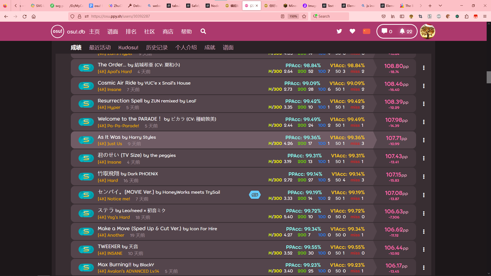Click the site padlock icon
Viewport: 491px width, 276px height.
click(80, 16)
